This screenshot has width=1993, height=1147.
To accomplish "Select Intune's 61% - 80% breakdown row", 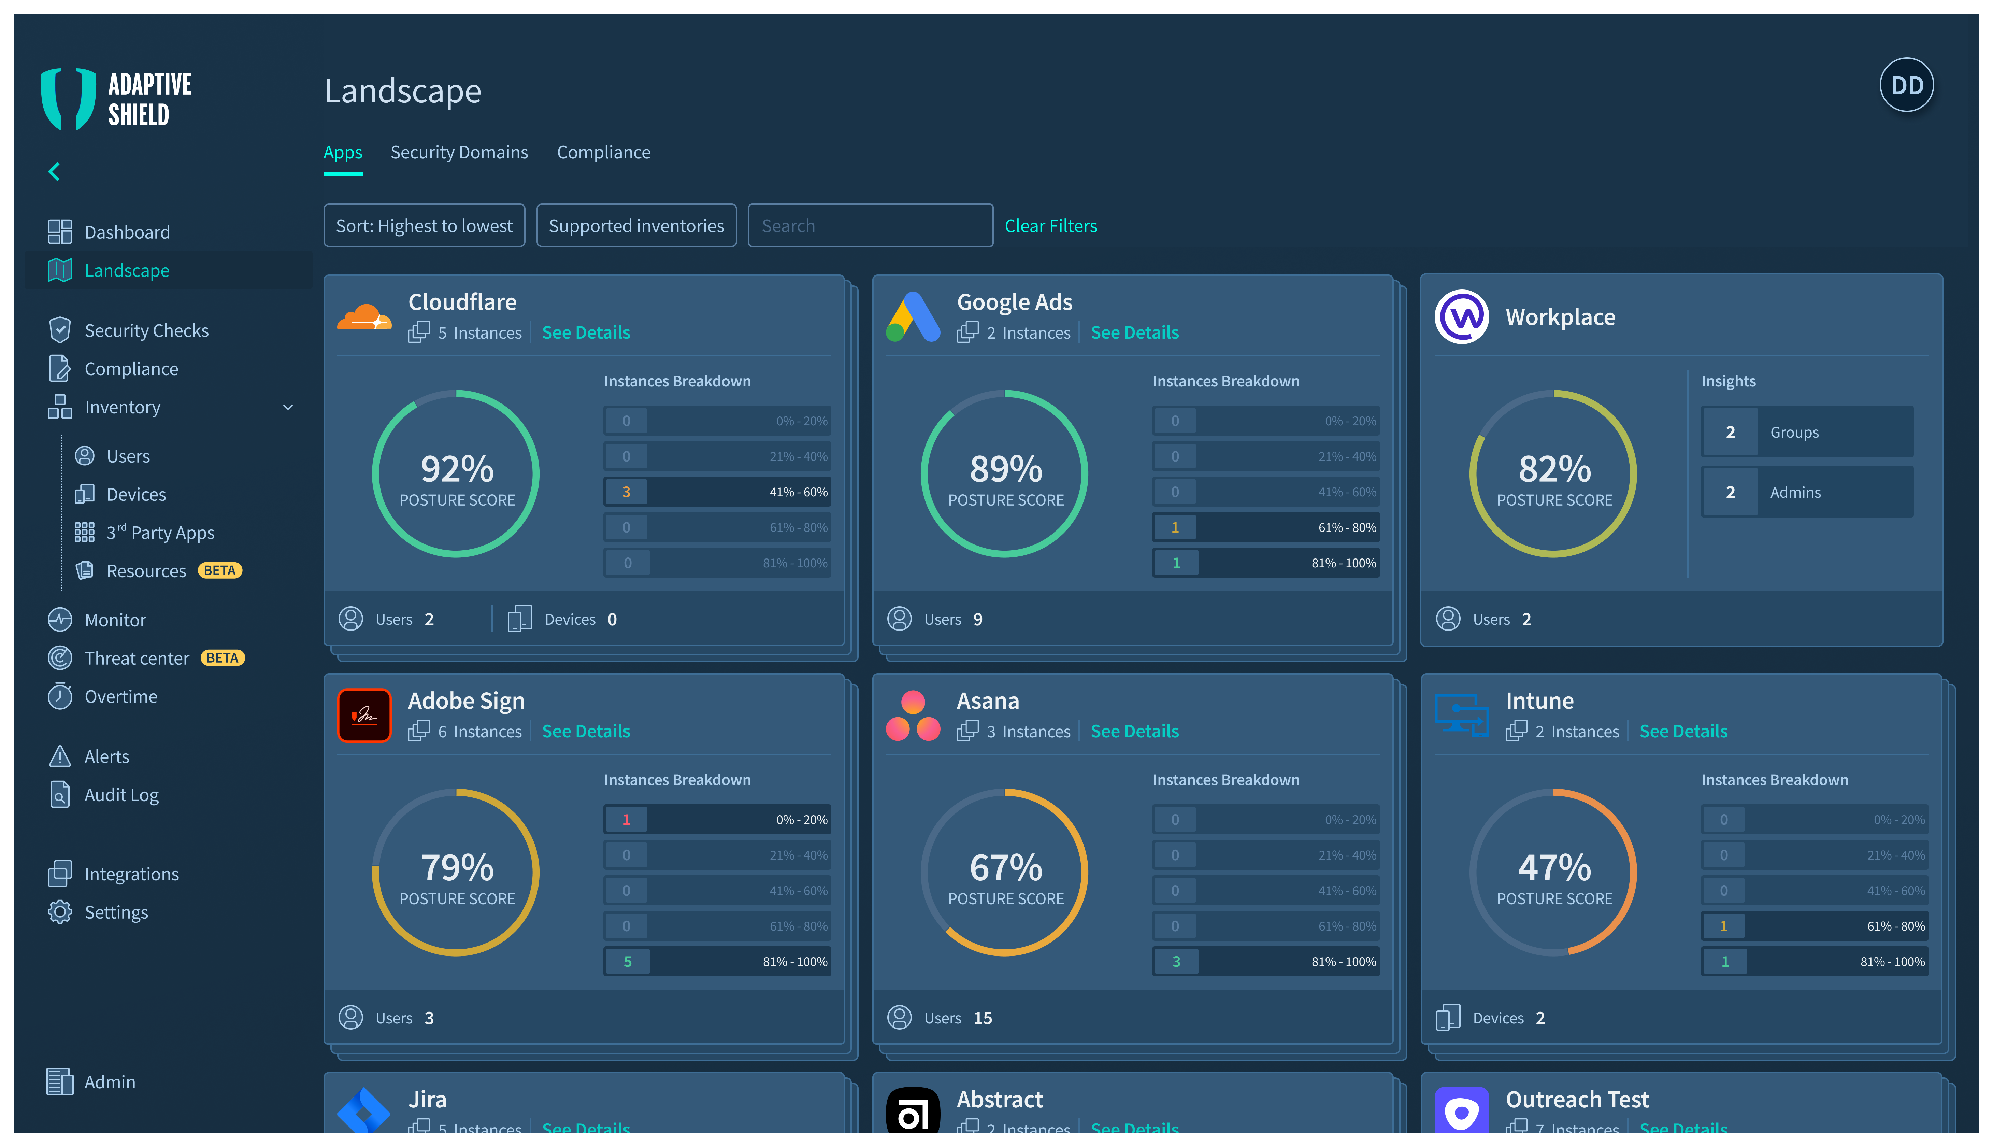I will (1815, 926).
